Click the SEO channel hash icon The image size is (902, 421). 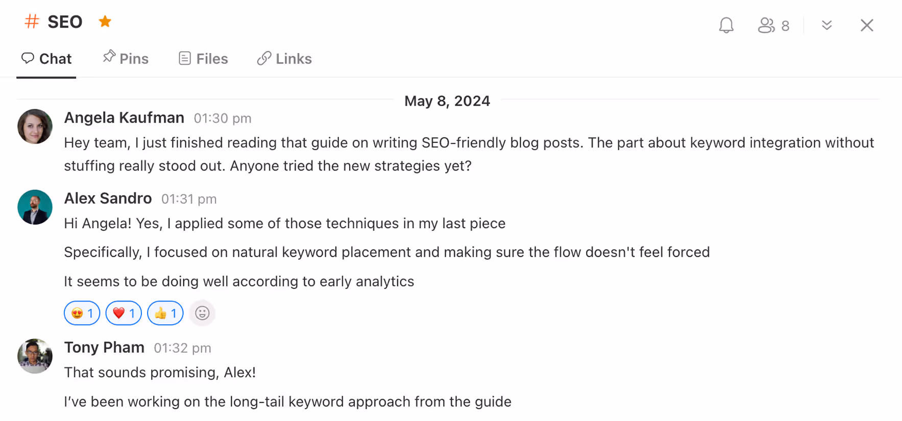tap(32, 21)
